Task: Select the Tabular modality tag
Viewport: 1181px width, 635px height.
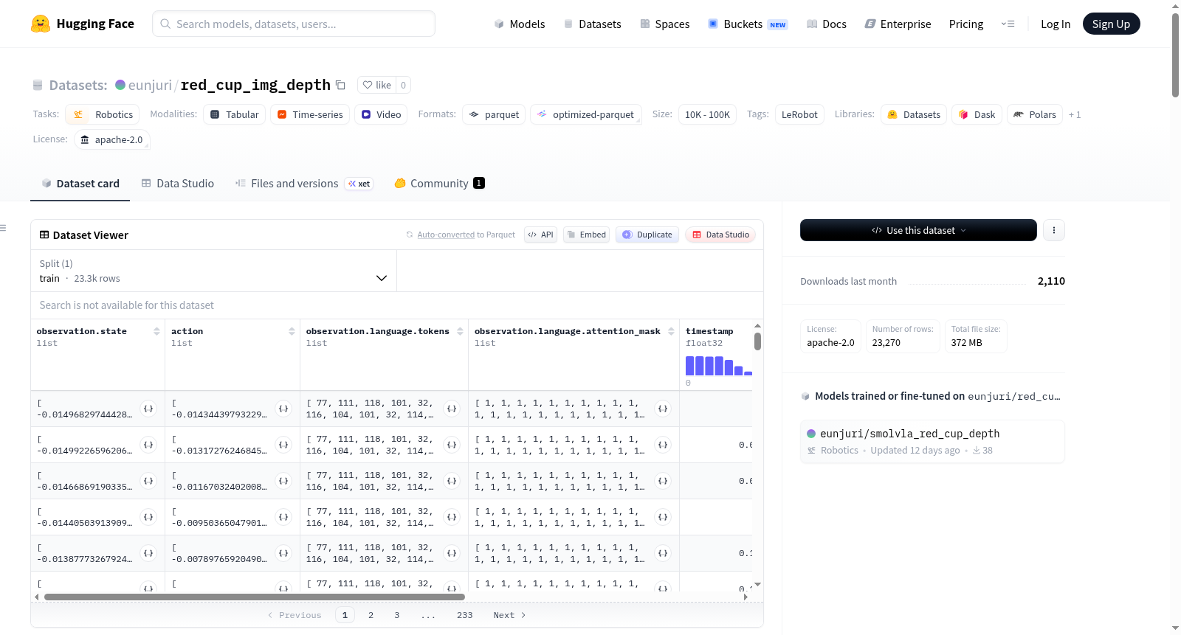Action: tap(234, 114)
